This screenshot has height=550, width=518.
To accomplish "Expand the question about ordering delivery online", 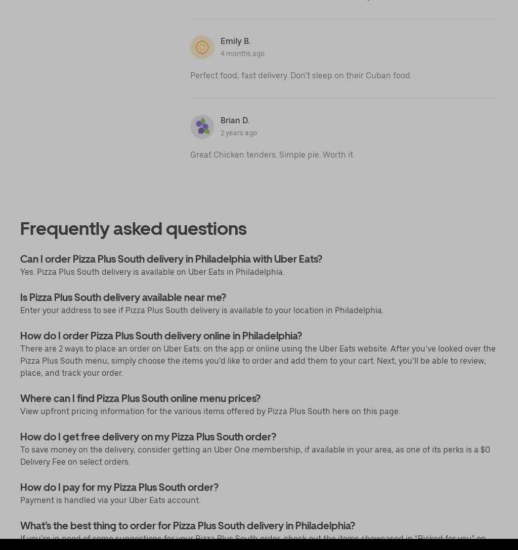I will tap(161, 336).
